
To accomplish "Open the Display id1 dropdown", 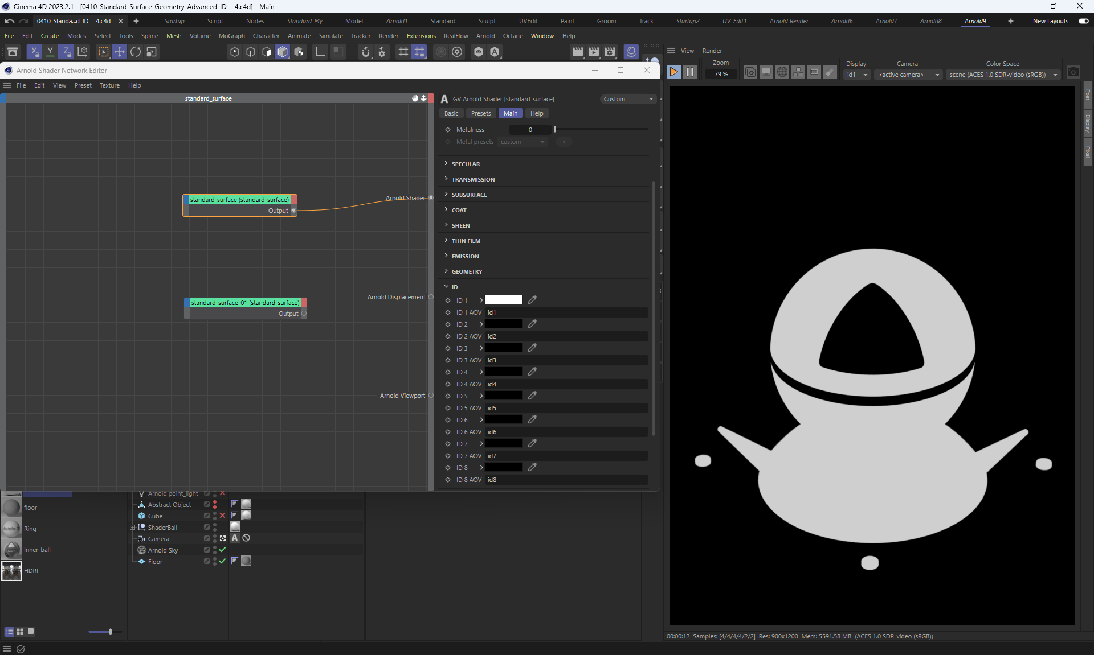I will (x=856, y=75).
